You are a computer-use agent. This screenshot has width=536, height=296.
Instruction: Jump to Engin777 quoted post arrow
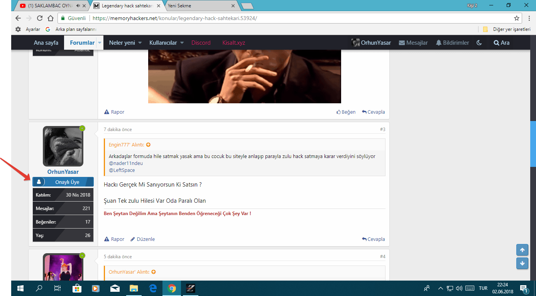coord(148,145)
